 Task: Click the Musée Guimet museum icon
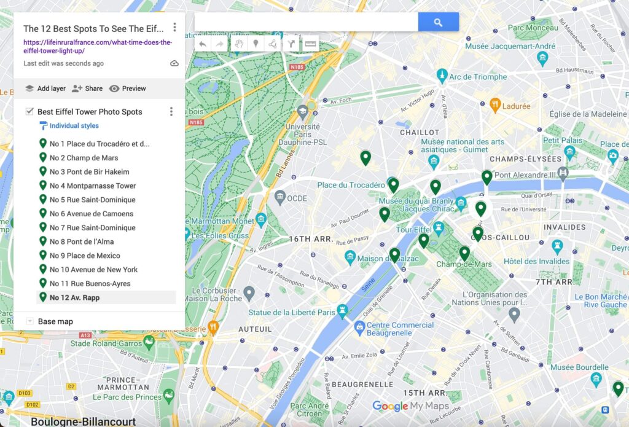click(433, 162)
